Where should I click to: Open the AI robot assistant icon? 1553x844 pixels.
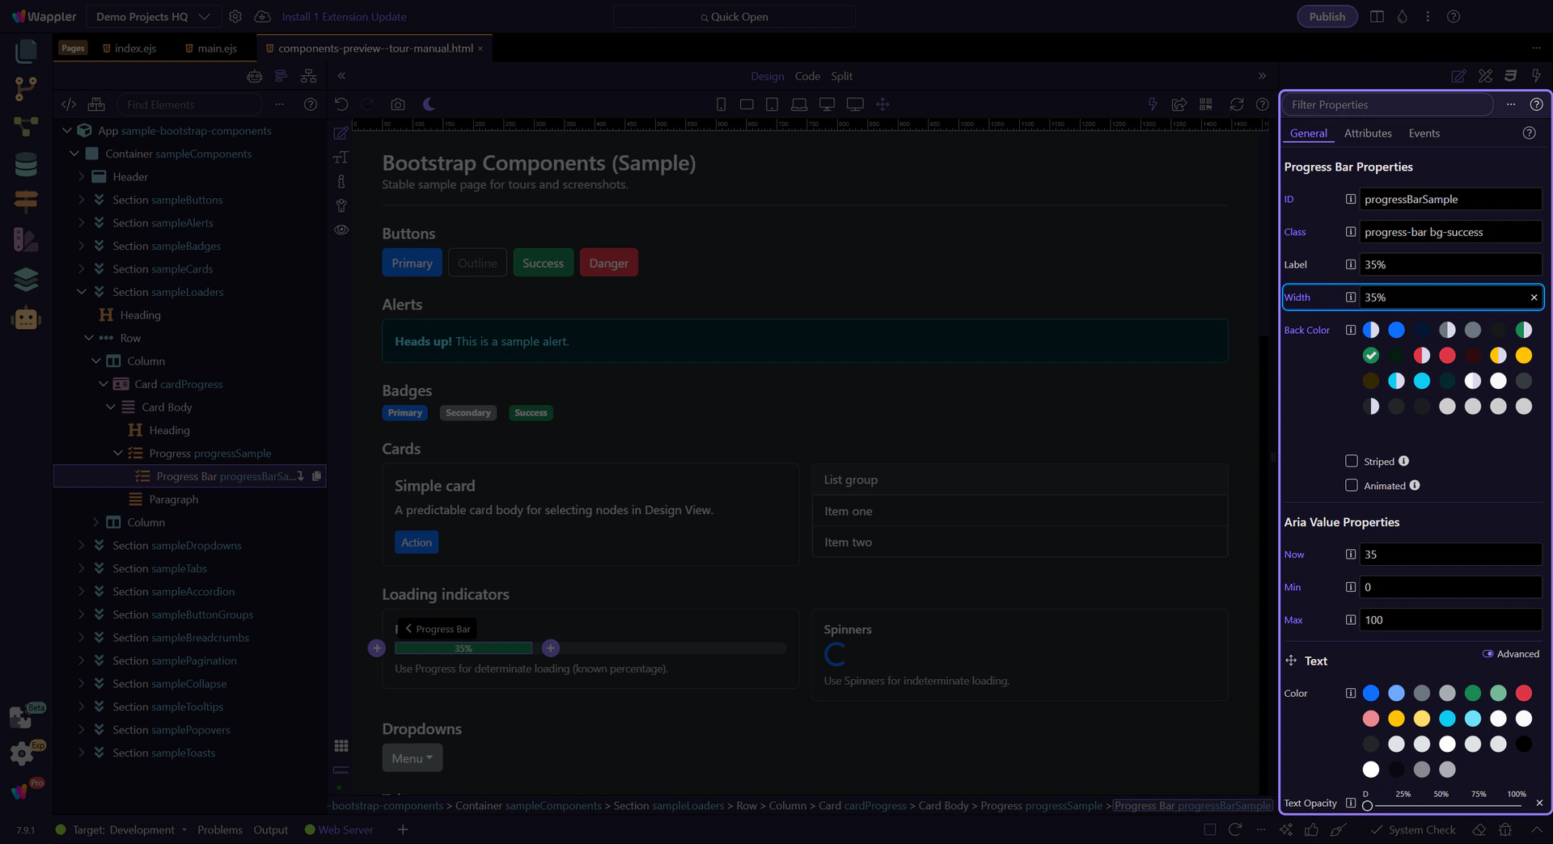(26, 318)
